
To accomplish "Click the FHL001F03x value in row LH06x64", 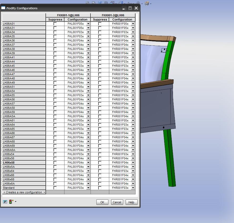I will (x=76, y=171).
